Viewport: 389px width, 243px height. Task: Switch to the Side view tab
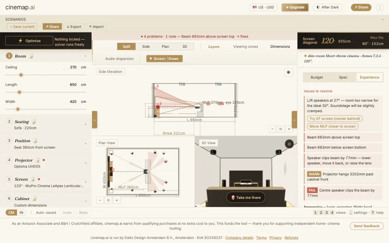146,47
